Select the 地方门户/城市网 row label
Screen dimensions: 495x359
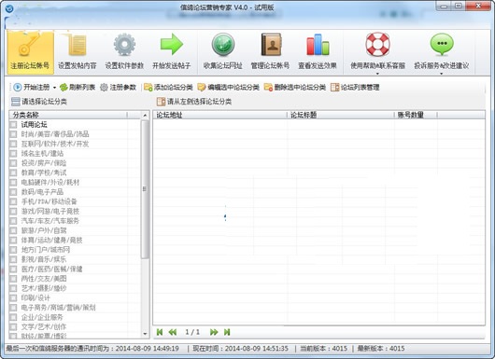(x=46, y=250)
